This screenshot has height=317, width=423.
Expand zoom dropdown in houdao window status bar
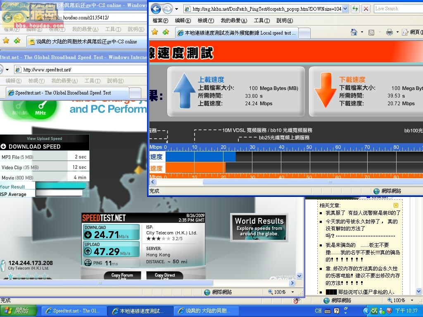(412, 300)
